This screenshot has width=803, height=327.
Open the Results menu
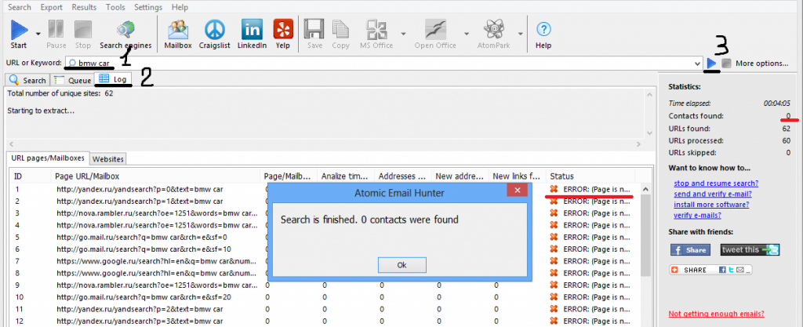84,7
